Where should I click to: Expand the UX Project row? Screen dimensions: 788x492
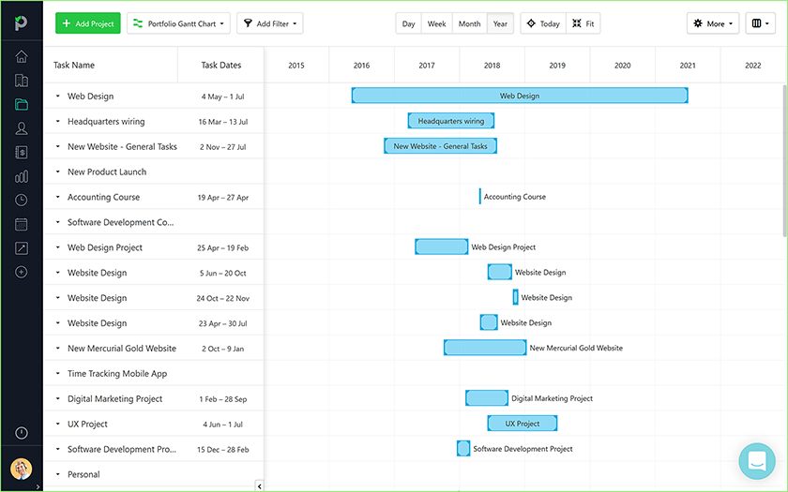pos(58,424)
